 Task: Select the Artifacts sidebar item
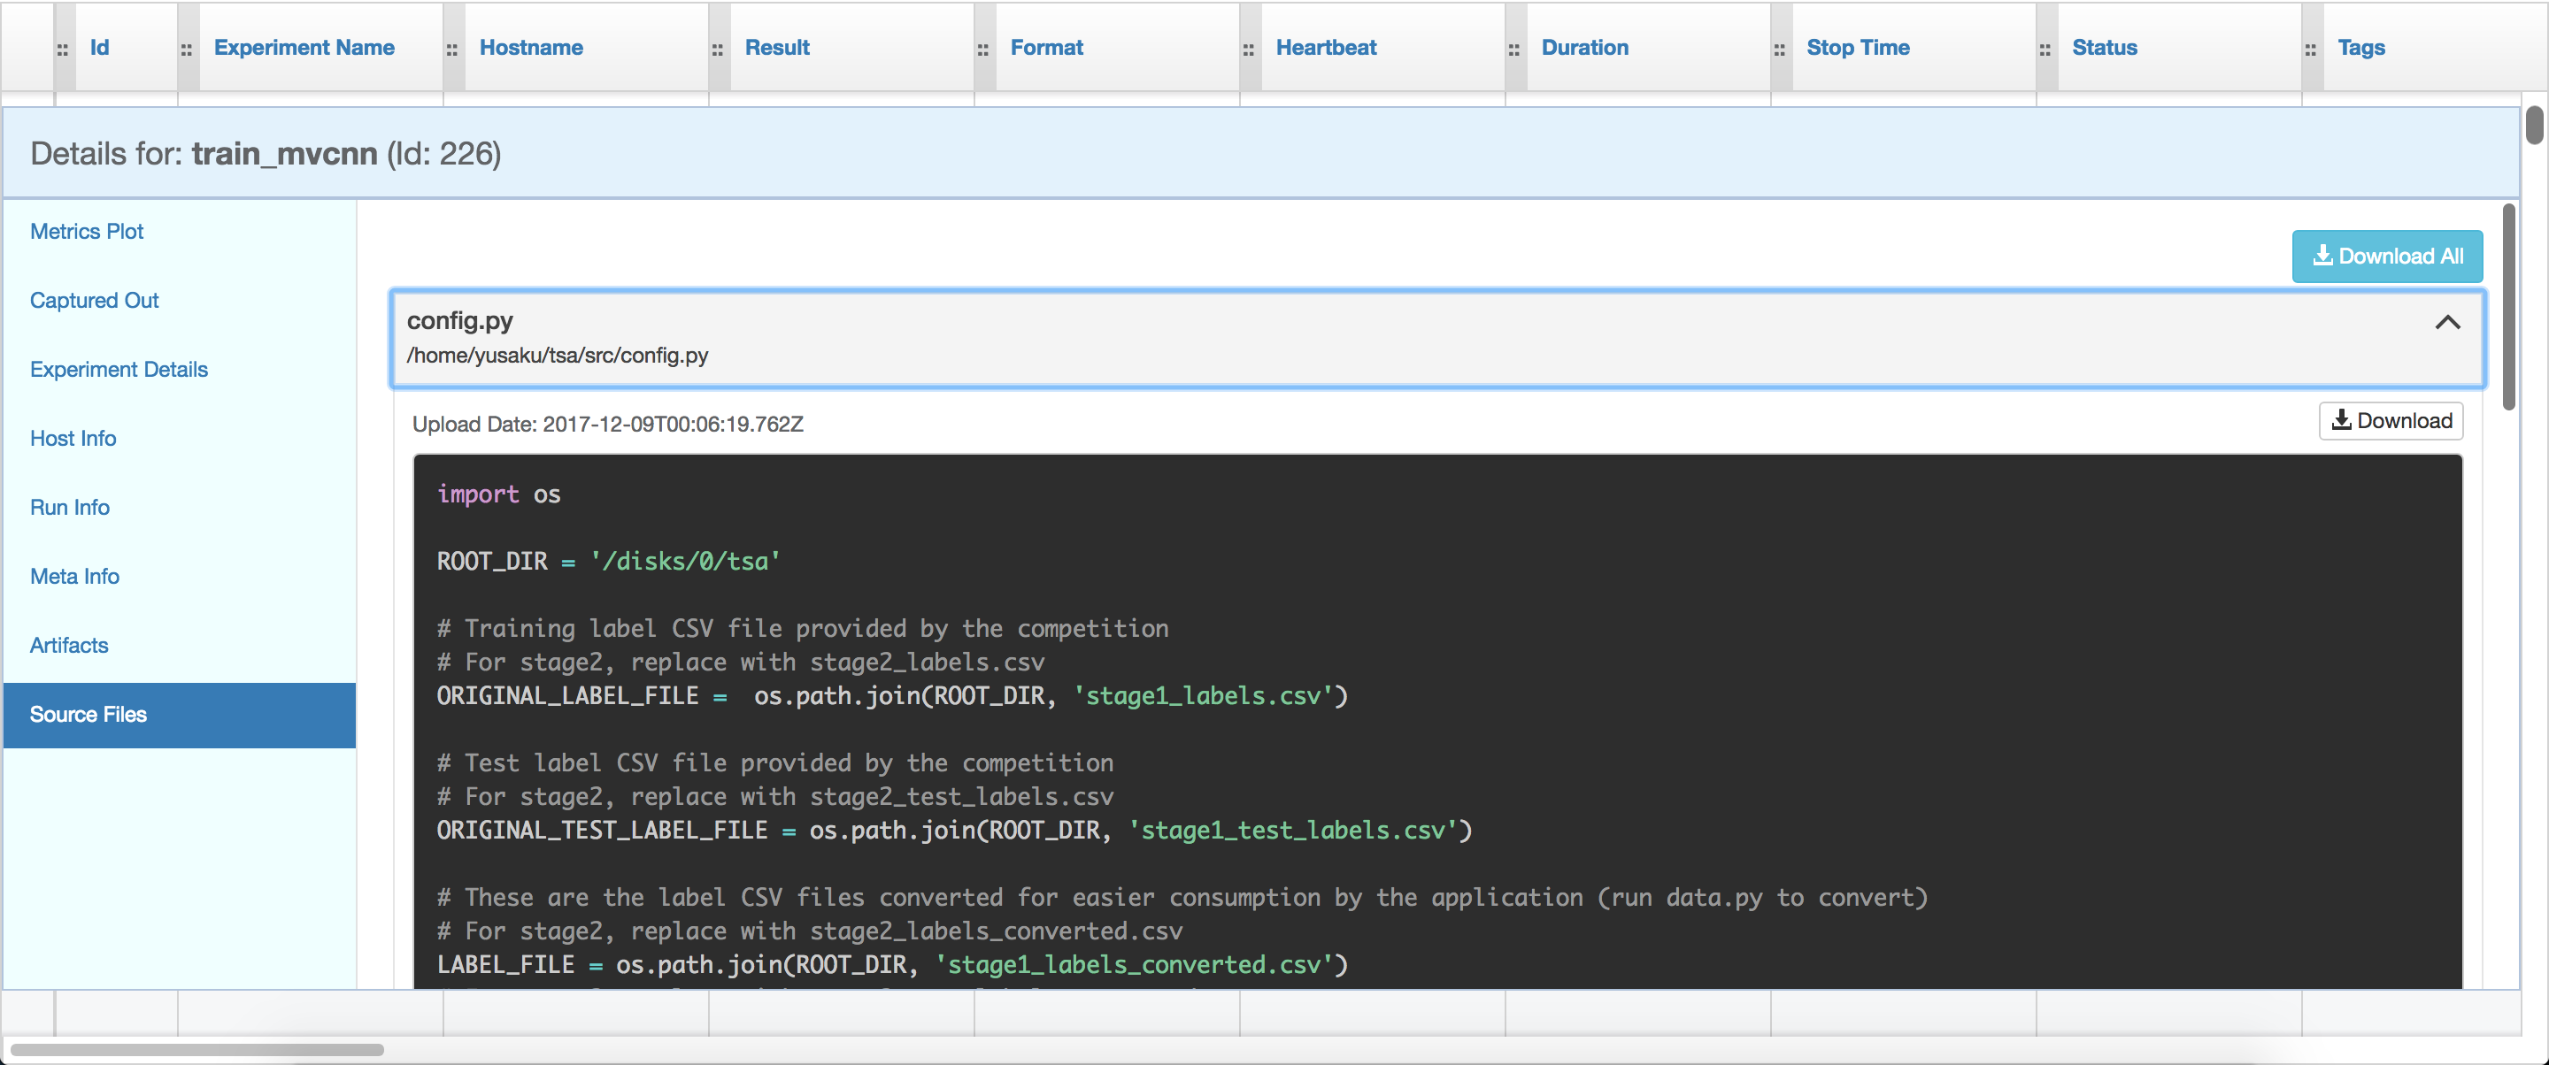pyautogui.click(x=68, y=645)
